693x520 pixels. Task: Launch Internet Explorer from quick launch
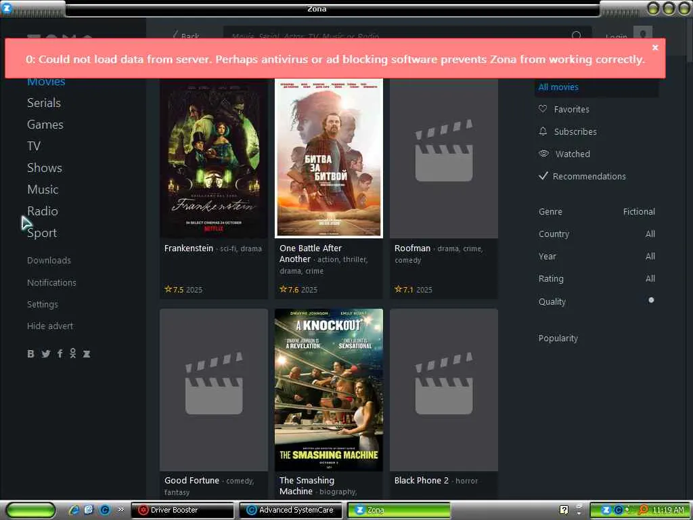pyautogui.click(x=73, y=510)
